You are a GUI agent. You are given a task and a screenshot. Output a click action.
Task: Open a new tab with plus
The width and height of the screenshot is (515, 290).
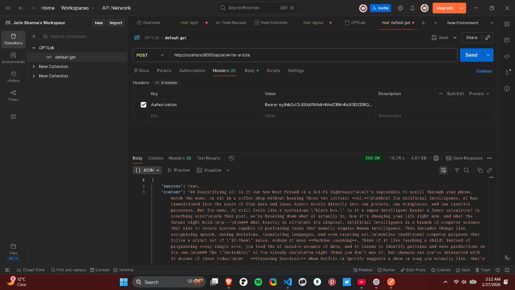[x=424, y=23]
